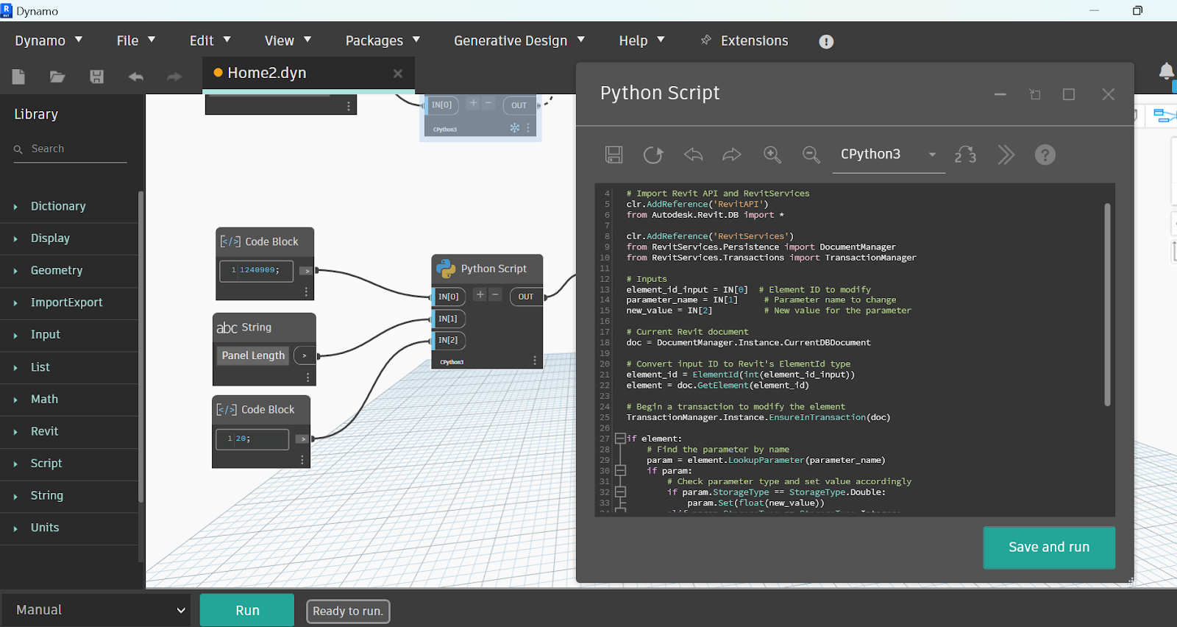1177x627 pixels.
Task: Click the script editor vertical scrollbar
Action: 1107,305
